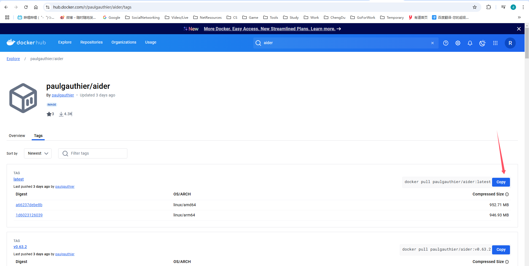Open the media control icon in the toolbar
The image size is (529, 266).
click(503, 7)
